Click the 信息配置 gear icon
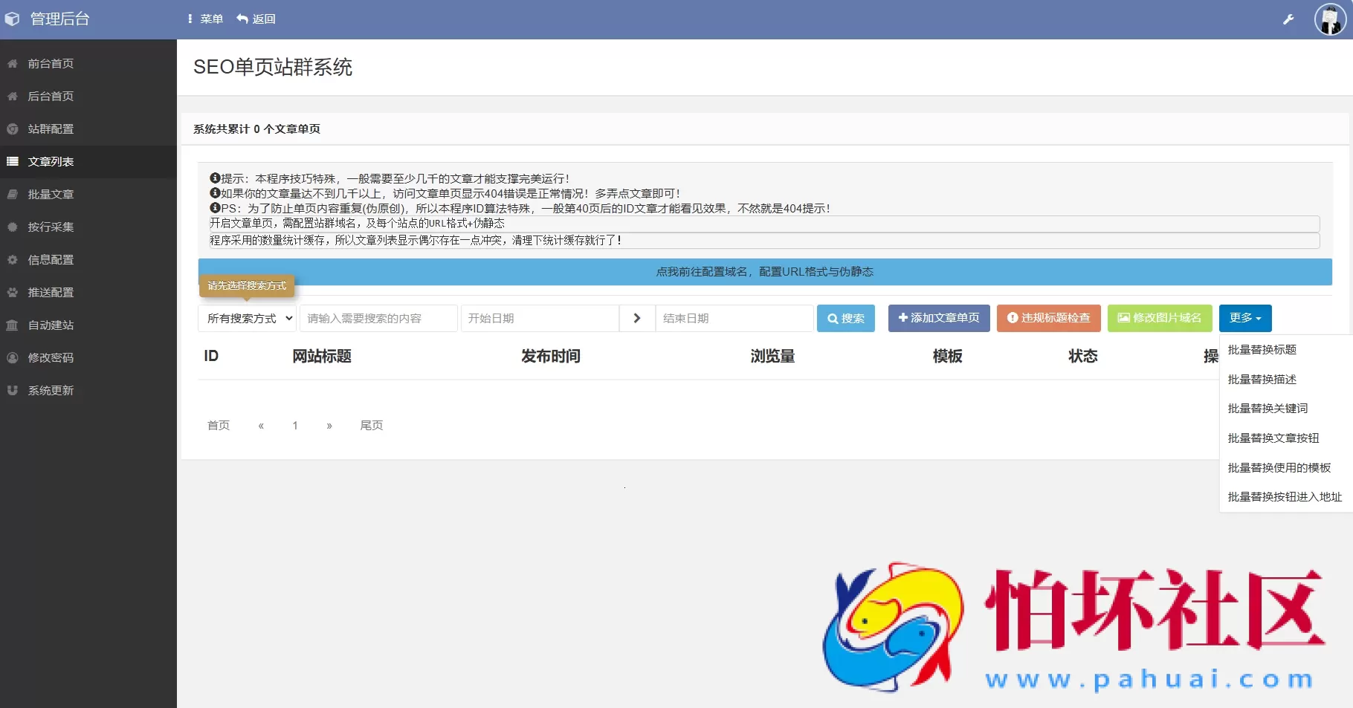The image size is (1353, 708). coord(12,259)
